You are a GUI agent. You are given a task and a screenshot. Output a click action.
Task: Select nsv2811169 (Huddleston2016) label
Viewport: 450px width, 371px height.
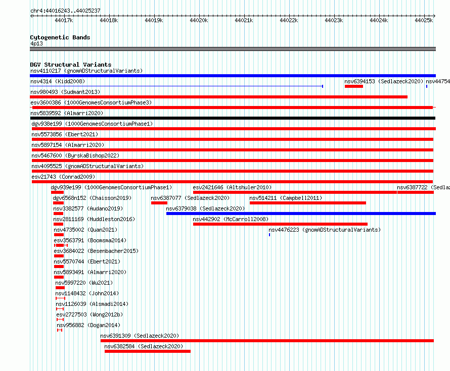point(94,219)
